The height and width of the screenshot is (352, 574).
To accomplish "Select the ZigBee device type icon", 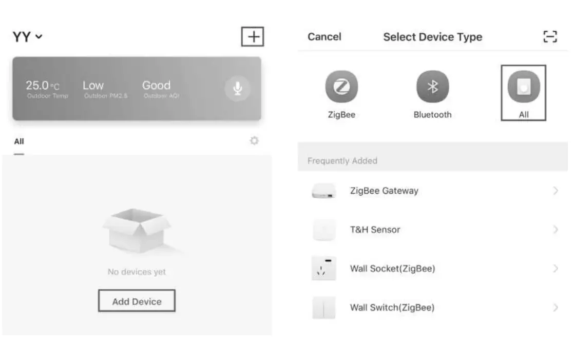I will (341, 86).
